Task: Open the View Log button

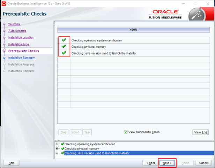Action: point(200,132)
